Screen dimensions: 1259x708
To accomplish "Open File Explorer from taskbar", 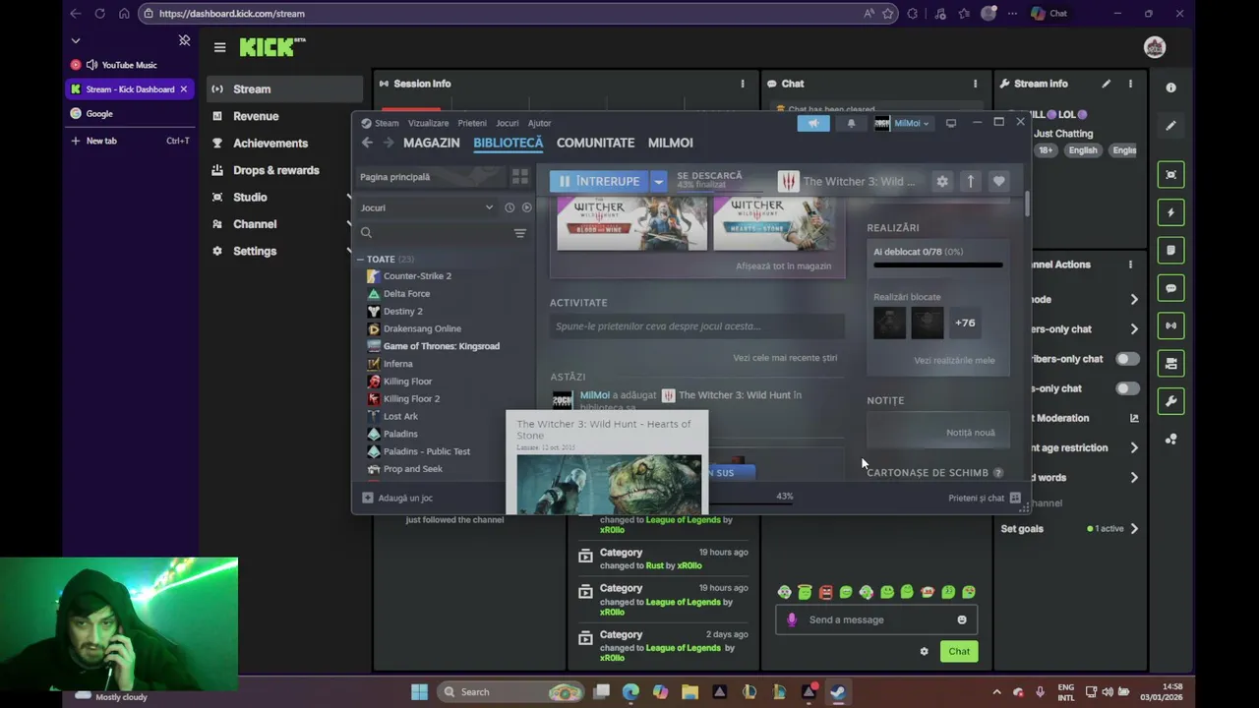I will pos(689,691).
